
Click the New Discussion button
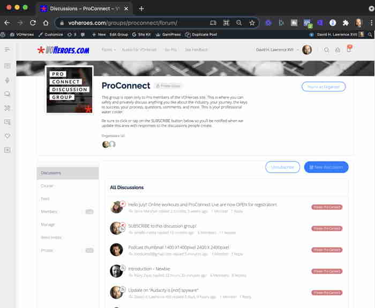pos(326,167)
